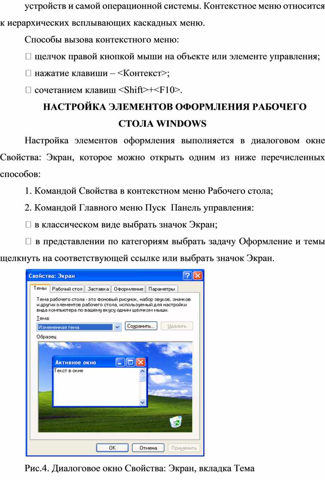Expand the Тема dropdown arrow
The height and width of the screenshot is (480, 325).
tap(117, 327)
